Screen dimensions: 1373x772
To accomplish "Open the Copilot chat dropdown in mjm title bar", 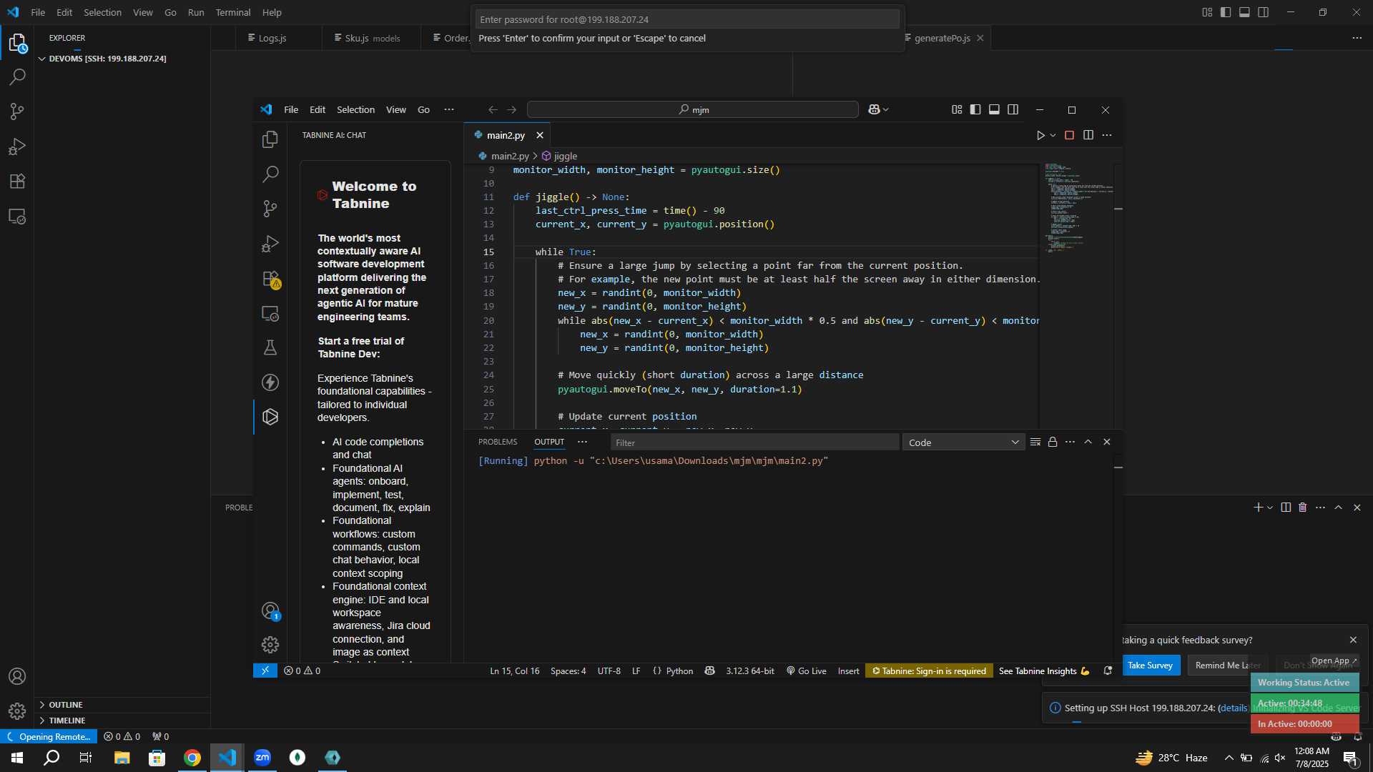I will (886, 109).
